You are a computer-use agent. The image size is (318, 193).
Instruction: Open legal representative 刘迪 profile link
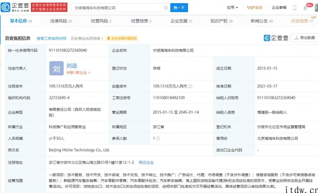(71, 65)
